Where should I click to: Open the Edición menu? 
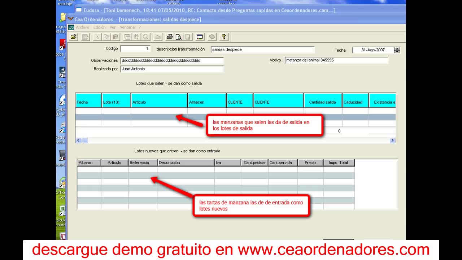[99, 27]
